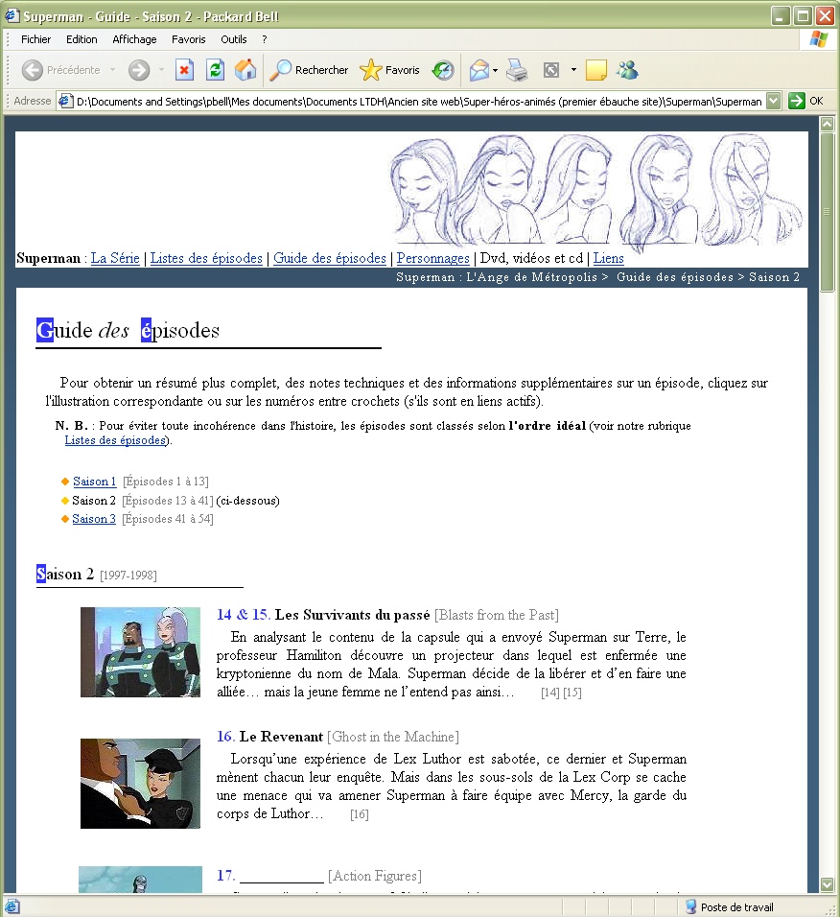
Task: Click the 'Dvd, vidéos et cd' text
Action: pos(532,258)
